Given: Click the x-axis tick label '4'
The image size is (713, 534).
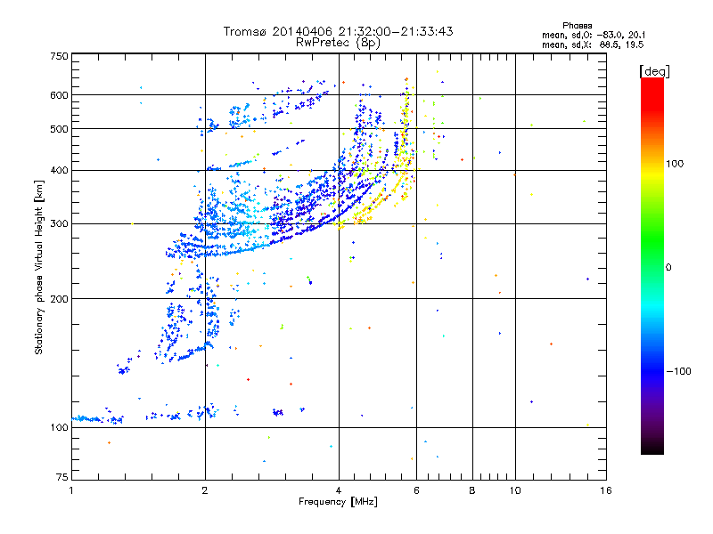Looking at the screenshot, I should click(x=339, y=490).
